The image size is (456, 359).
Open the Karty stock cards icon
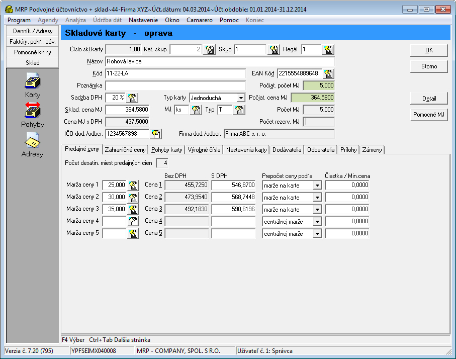33,80
